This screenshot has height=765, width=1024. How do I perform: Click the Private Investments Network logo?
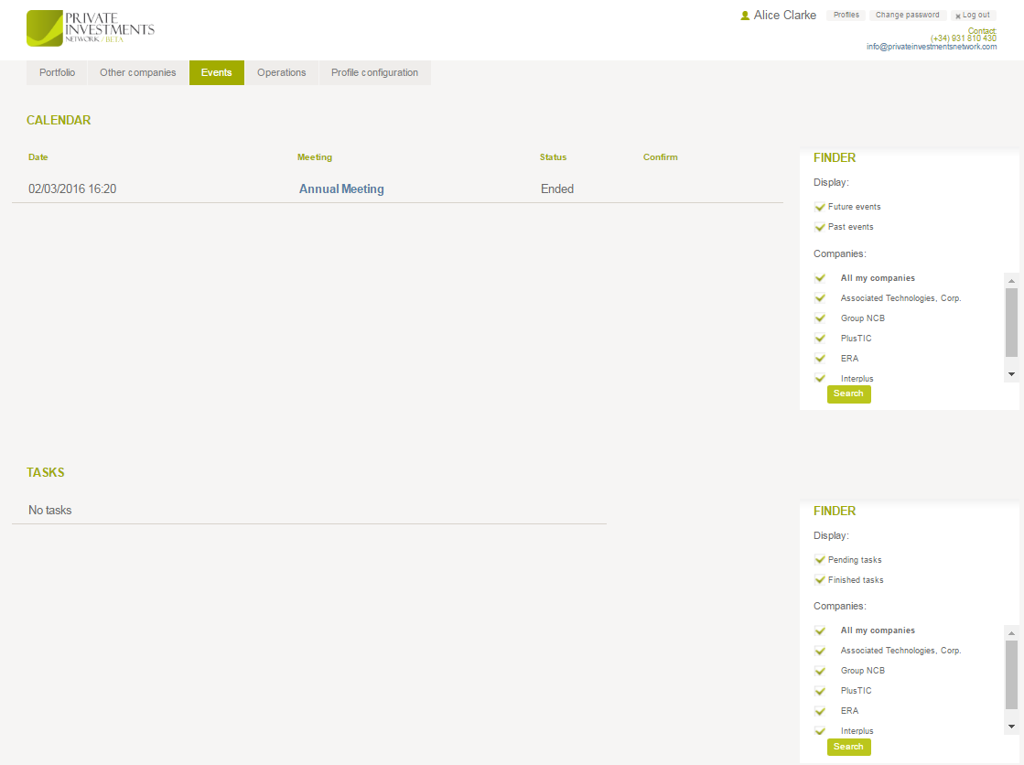[91, 28]
